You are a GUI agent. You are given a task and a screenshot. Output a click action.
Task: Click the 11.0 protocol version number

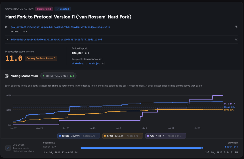(x=14, y=58)
